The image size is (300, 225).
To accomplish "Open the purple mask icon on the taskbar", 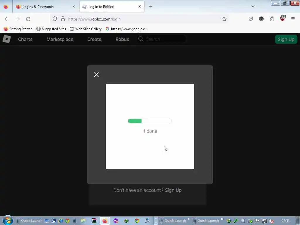I will coord(115,221).
